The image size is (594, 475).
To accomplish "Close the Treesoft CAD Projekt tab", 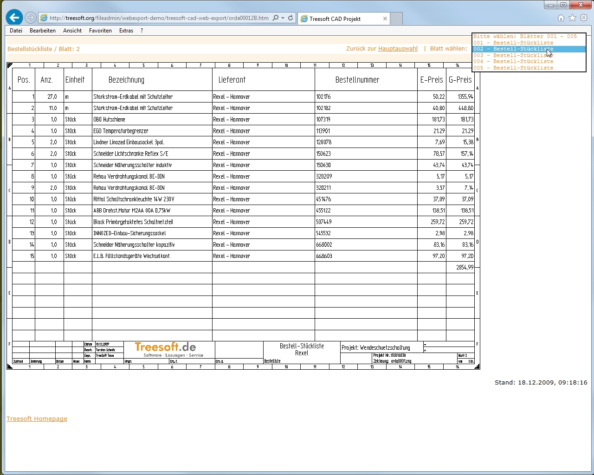I will [x=385, y=19].
